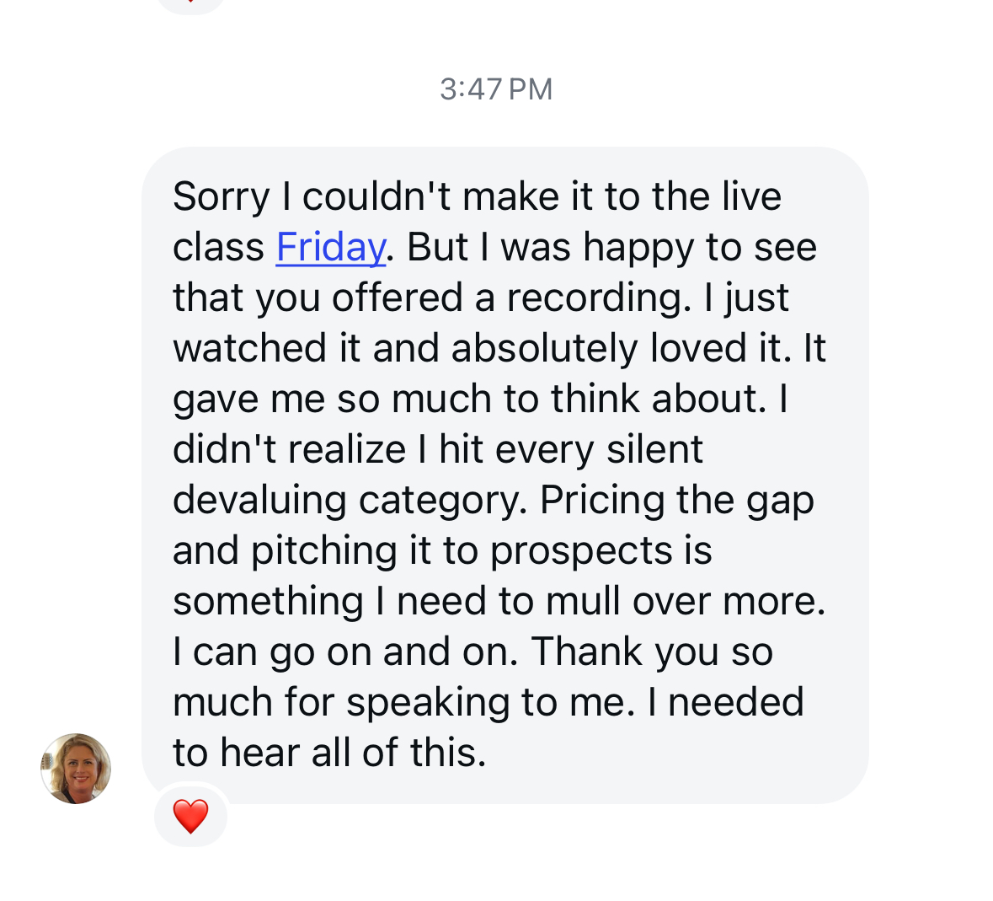993x901 pixels.
Task: Tap the text "gave me so much to think about"
Action: 469,399
